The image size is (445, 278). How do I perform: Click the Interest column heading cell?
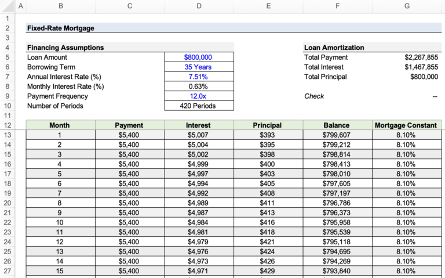[x=199, y=125]
